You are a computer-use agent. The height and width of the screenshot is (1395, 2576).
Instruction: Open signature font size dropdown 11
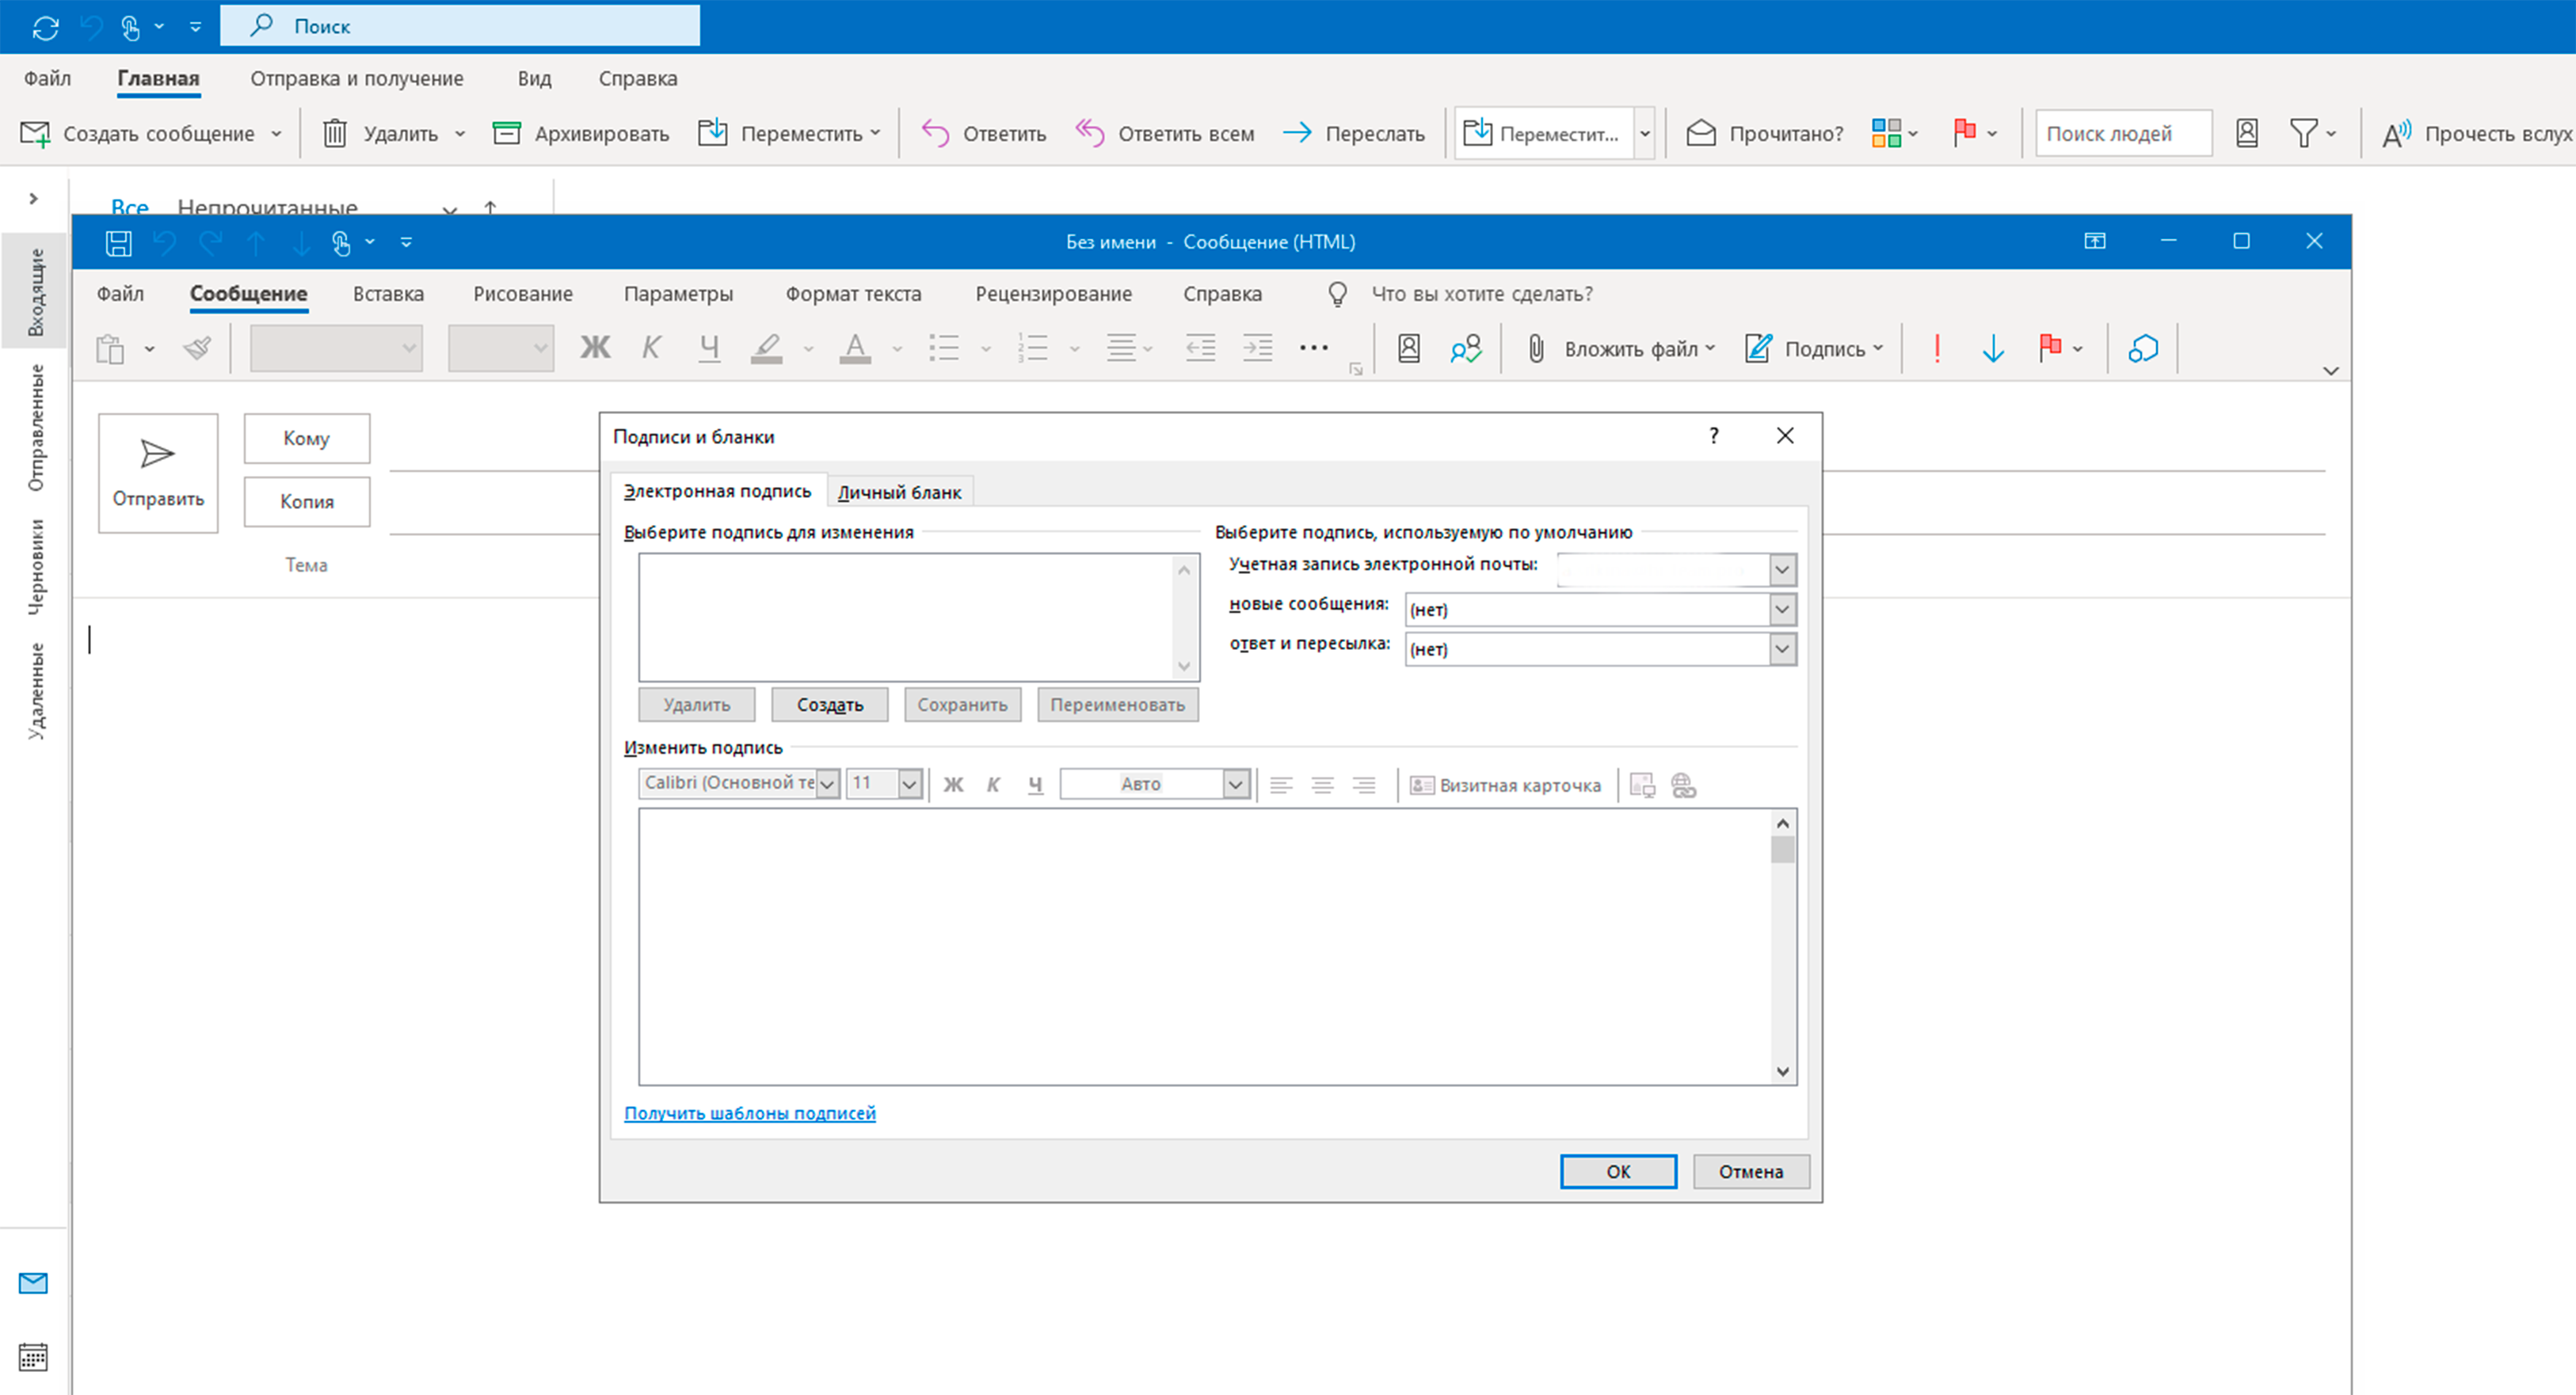tap(909, 785)
